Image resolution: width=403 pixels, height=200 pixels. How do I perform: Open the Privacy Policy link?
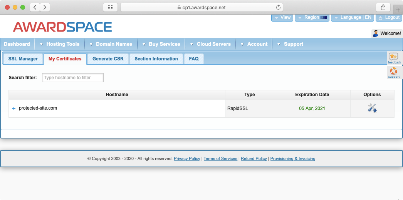pyautogui.click(x=187, y=158)
